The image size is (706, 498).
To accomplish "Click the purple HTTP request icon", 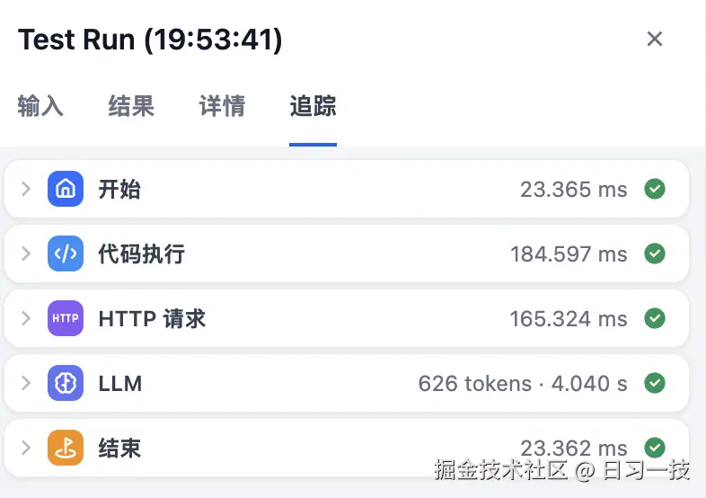I will click(x=66, y=318).
